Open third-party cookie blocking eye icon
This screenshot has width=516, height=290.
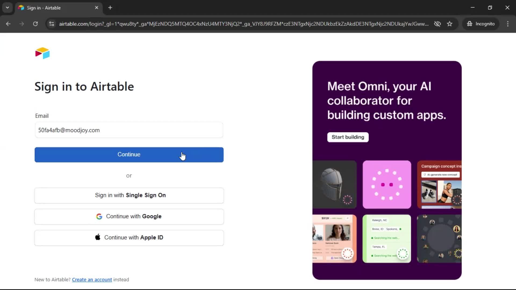438,24
